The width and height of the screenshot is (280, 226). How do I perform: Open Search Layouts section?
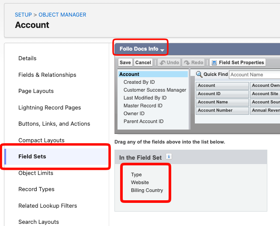coord(38,222)
